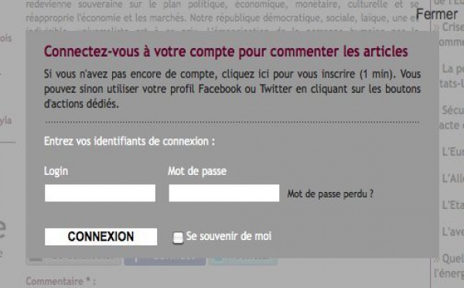Open the sidebar article starting "L'ave"

click(x=453, y=231)
